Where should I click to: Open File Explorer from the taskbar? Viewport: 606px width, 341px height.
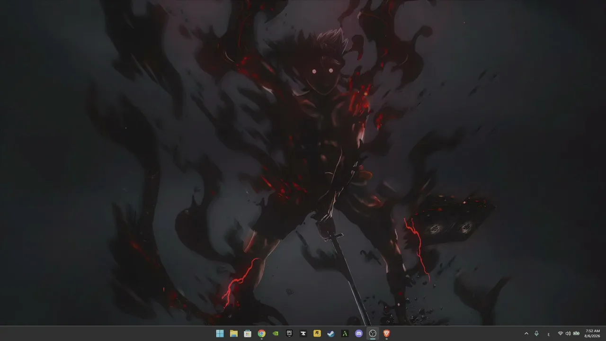coord(233,333)
